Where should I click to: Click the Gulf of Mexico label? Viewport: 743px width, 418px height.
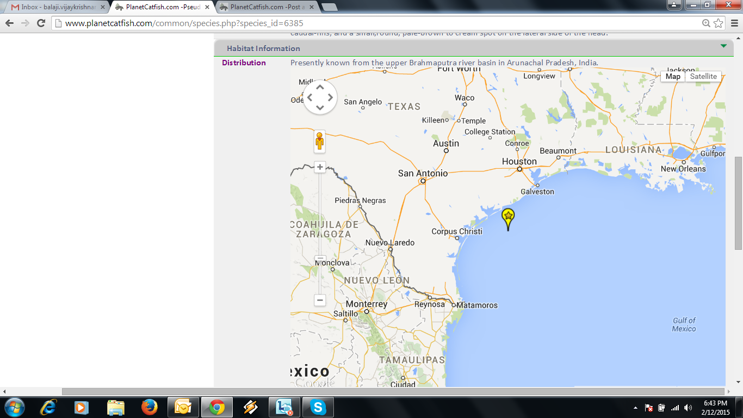(x=684, y=324)
